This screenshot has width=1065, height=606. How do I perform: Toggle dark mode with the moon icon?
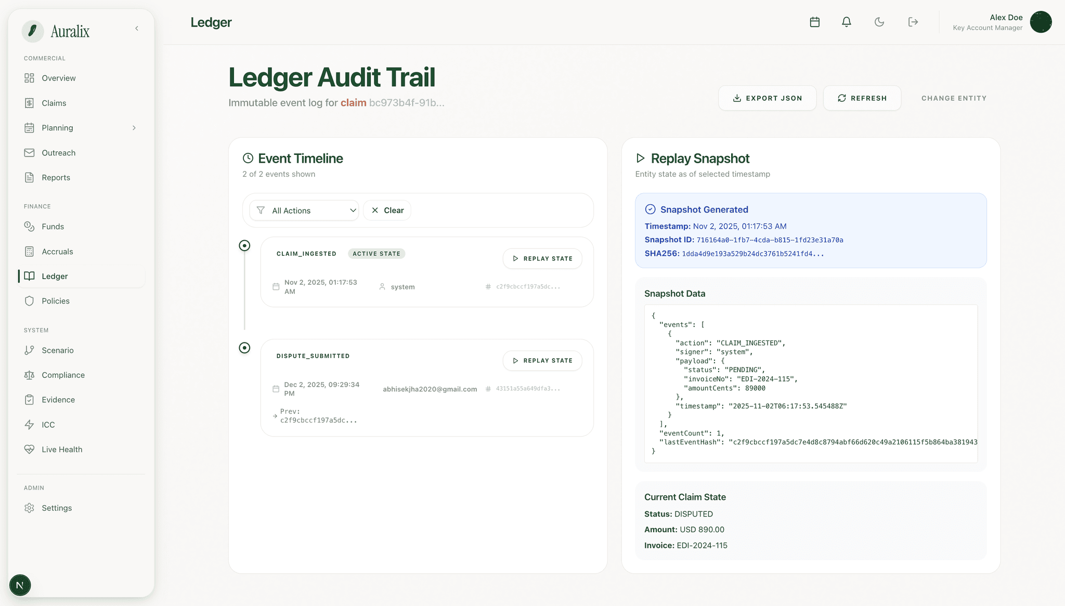point(879,22)
